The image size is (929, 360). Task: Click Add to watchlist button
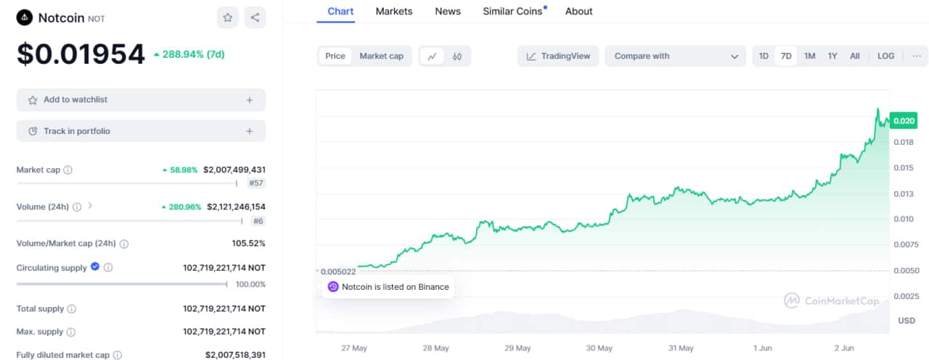[x=141, y=100]
